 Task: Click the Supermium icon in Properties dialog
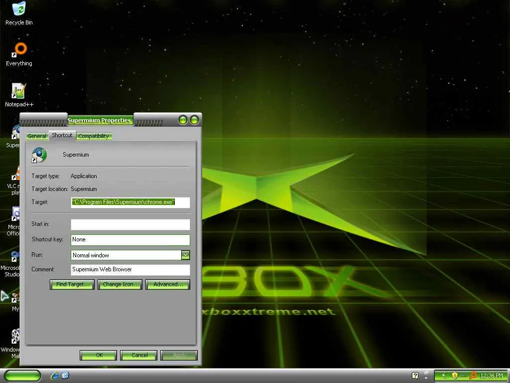(x=39, y=155)
